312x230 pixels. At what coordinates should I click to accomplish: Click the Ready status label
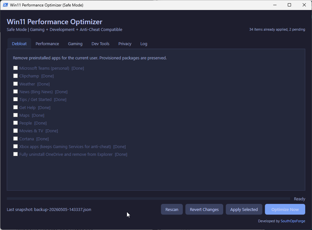(x=299, y=199)
